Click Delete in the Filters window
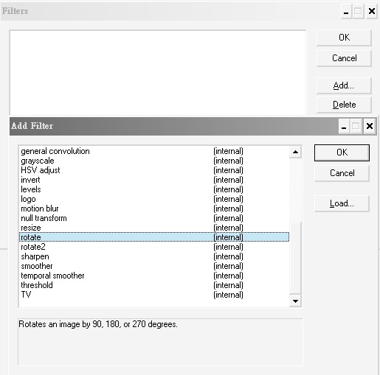This screenshot has width=380, height=375. (344, 105)
